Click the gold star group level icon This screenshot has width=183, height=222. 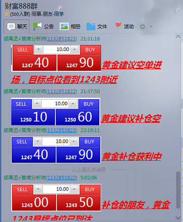click(7, 14)
